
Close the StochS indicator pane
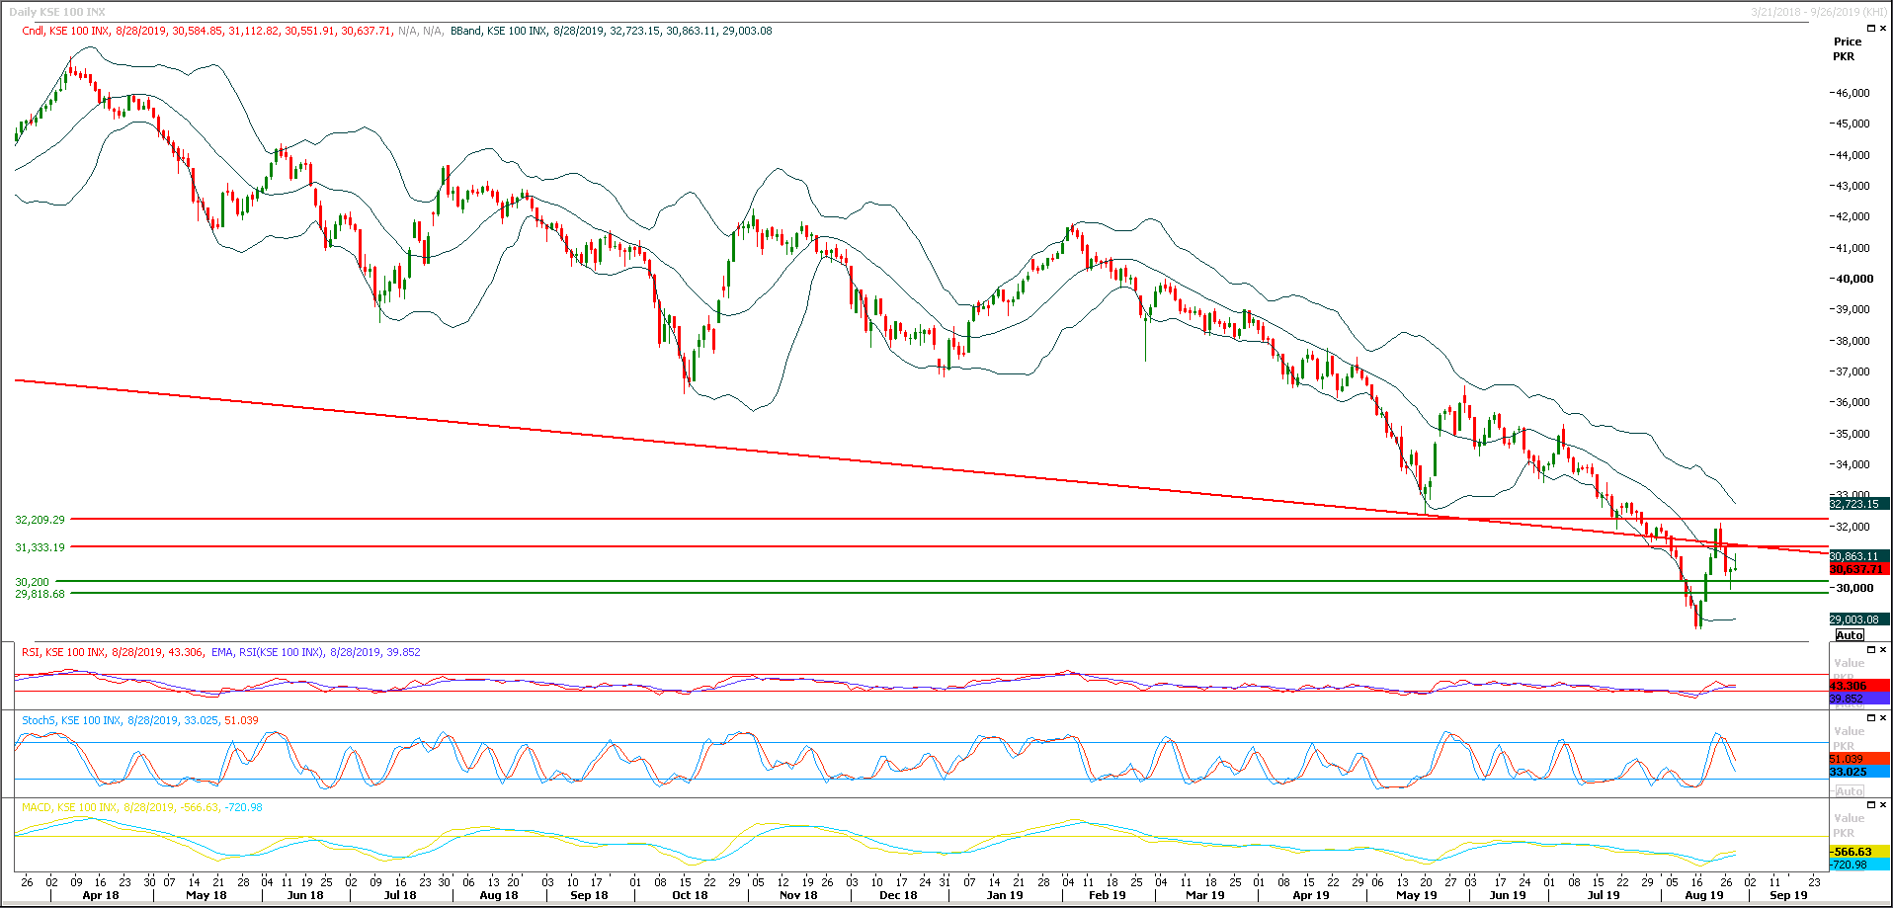pyautogui.click(x=1883, y=717)
